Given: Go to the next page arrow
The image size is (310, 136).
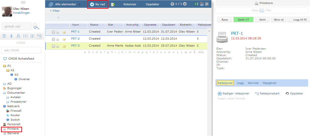Looking at the screenshot, I should [185, 4].
